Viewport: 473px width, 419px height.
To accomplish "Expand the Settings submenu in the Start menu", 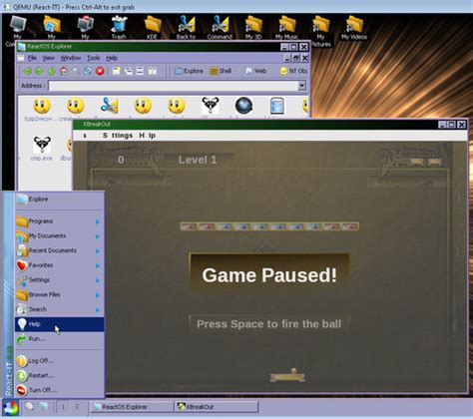I will point(60,280).
